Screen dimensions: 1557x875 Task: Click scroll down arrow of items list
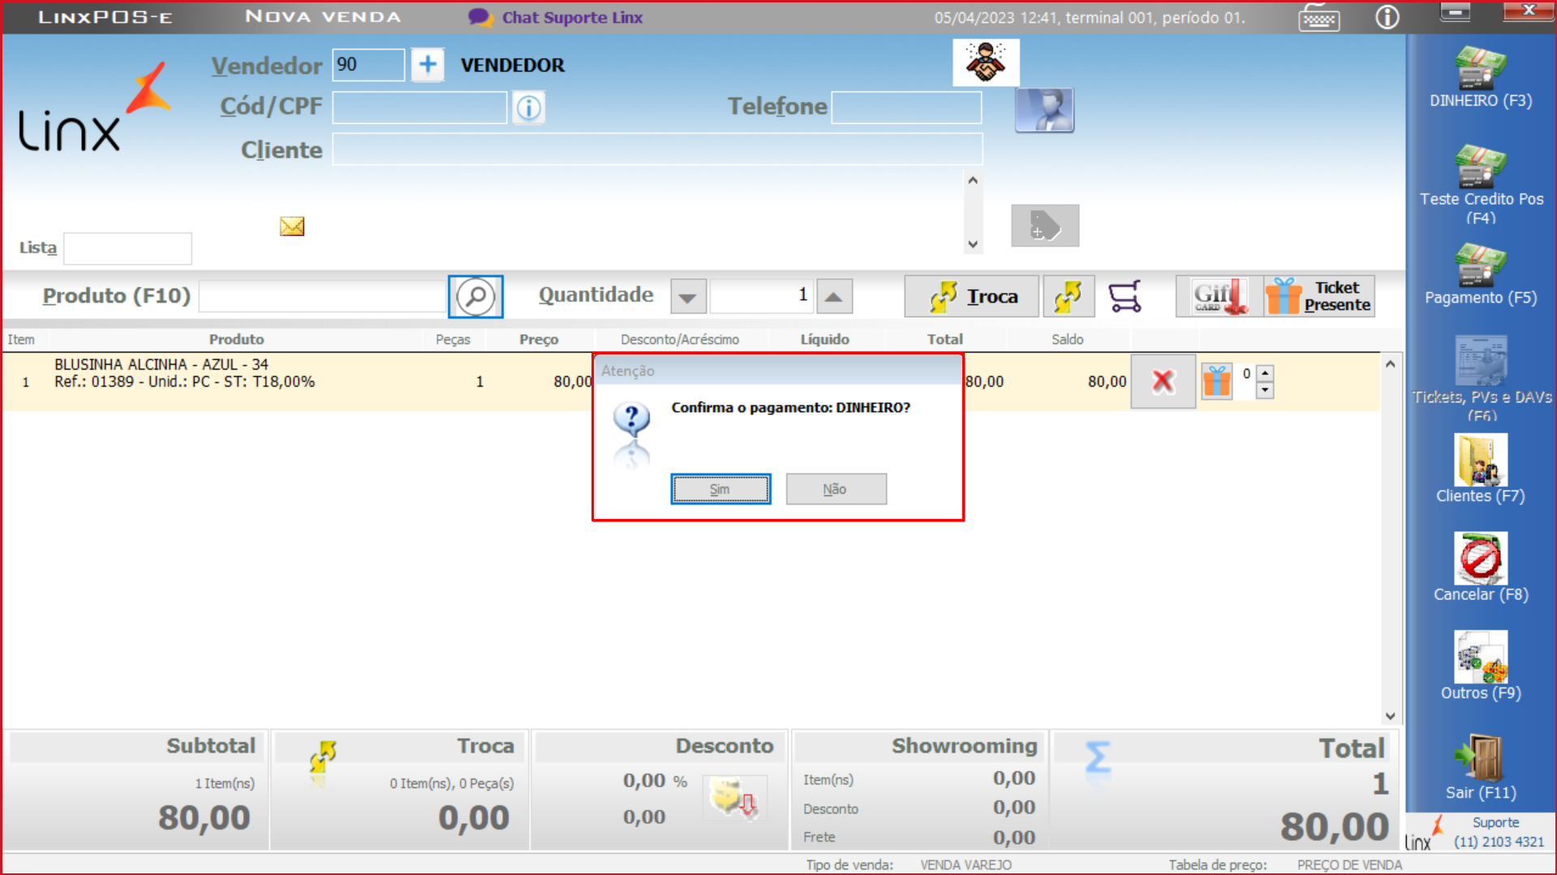(x=1390, y=716)
